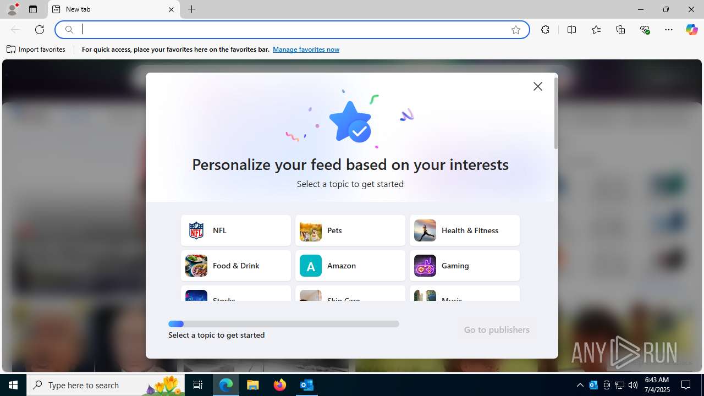Click the Refresh page icon
This screenshot has height=396, width=704.
point(40,30)
